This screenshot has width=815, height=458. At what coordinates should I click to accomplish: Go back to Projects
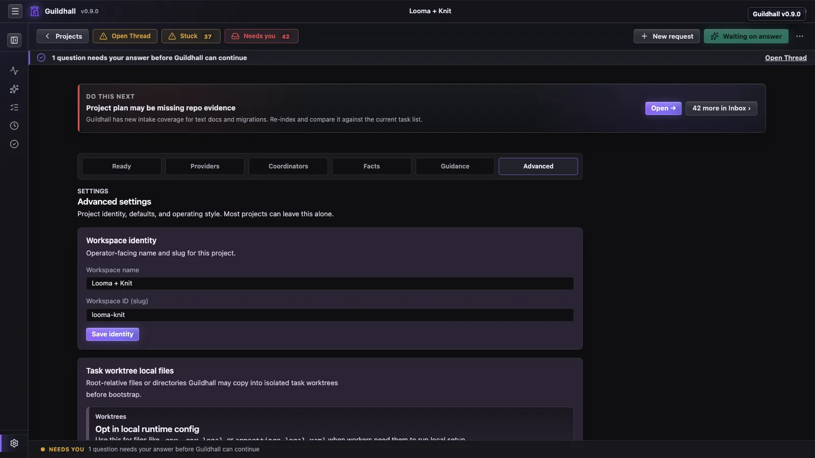pos(63,36)
